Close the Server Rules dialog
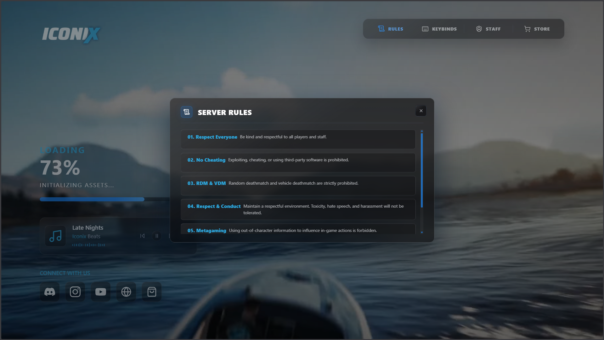Screen dimensions: 604x340 coord(421,111)
